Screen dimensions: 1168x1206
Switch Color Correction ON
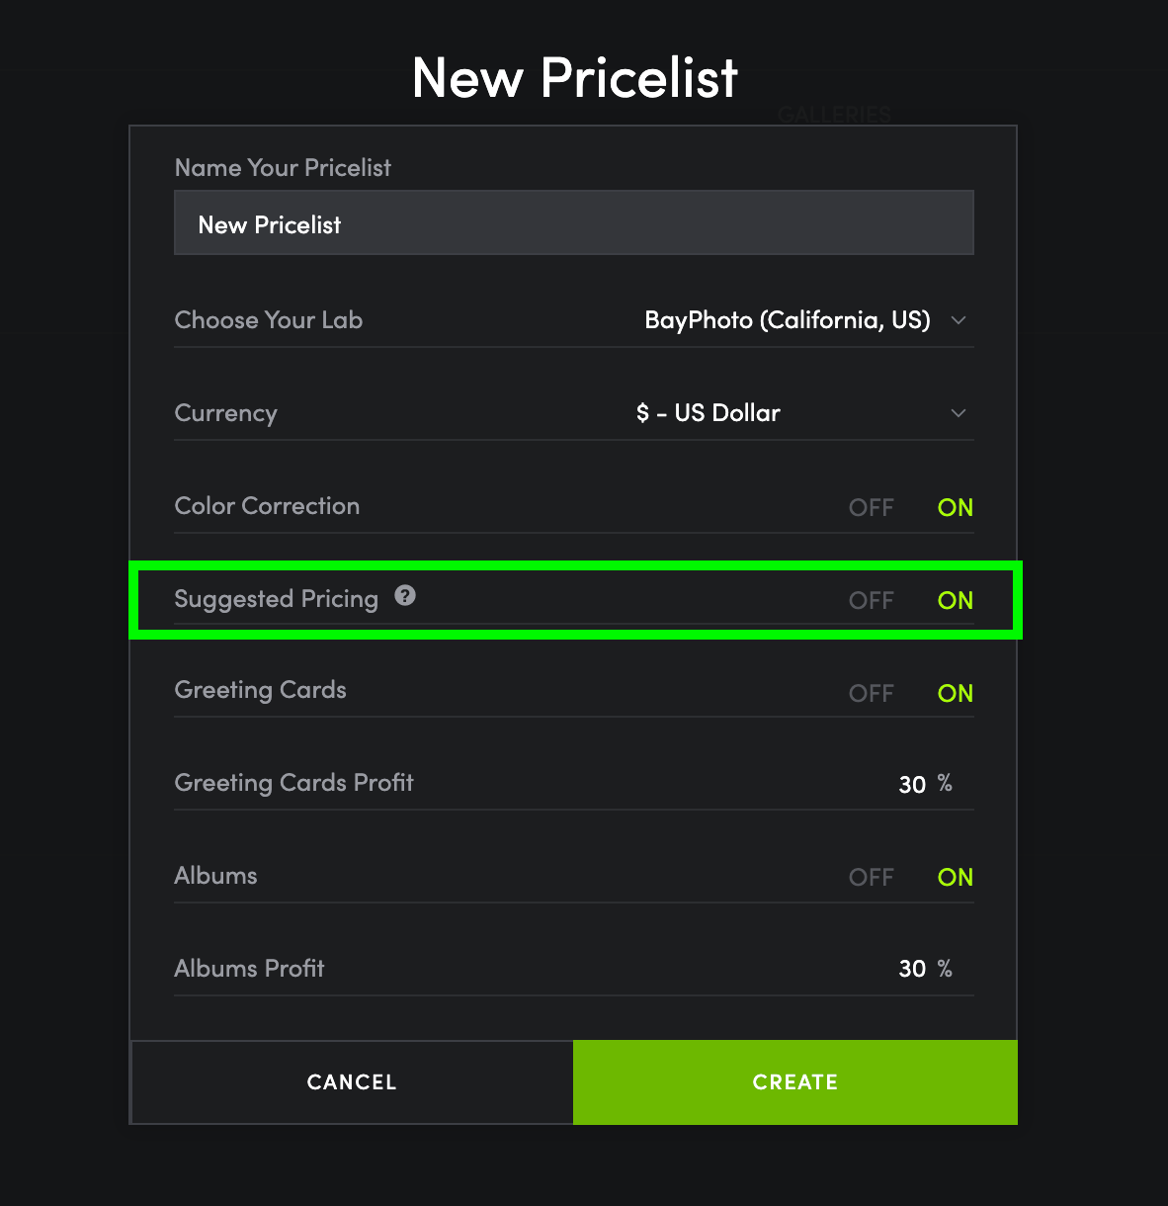(x=955, y=507)
